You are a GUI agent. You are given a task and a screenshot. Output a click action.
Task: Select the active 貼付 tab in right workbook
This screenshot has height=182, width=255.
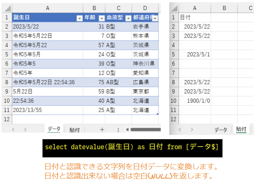tap(241, 129)
